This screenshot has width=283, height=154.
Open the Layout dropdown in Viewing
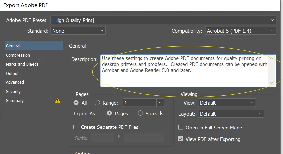(231, 114)
